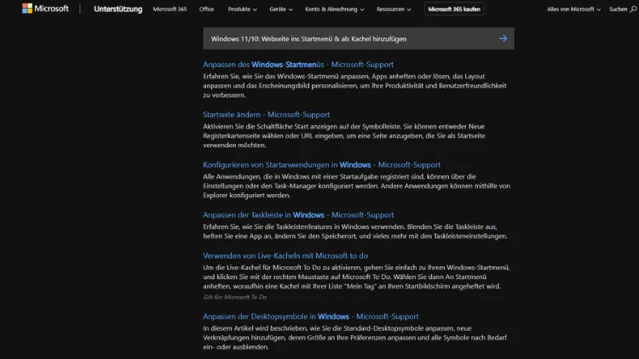Expand the Ressourcen dropdown
Viewport: 639px width, 359px height.
pyautogui.click(x=394, y=9)
